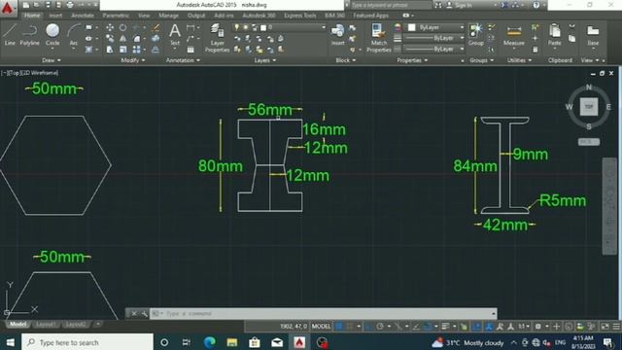Click the Paste icon
The width and height of the screenshot is (622, 350).
pyautogui.click(x=555, y=35)
